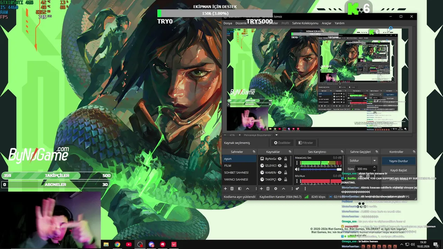The height and width of the screenshot is (249, 443).
Task: Lock the İZLEYİCİ source
Action: coord(286,166)
